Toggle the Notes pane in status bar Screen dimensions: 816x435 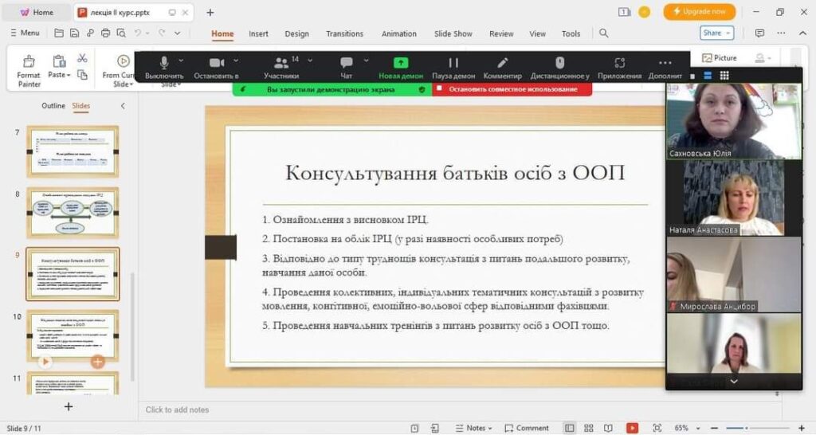[x=473, y=428]
